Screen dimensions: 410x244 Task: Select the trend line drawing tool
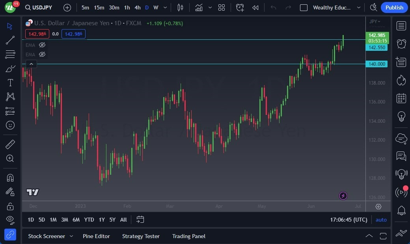10,40
